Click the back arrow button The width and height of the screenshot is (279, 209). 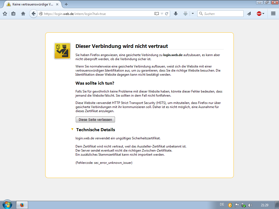click(x=34, y=14)
